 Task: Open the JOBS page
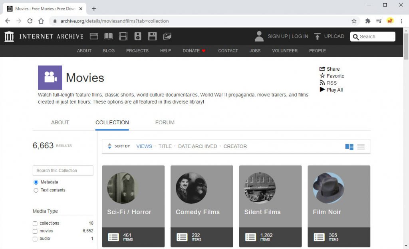point(255,51)
